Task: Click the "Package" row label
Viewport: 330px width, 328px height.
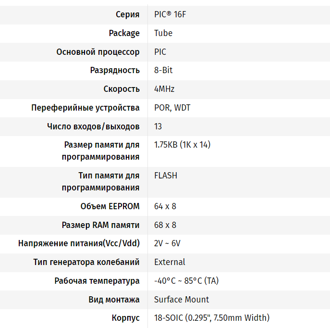Action: point(124,33)
